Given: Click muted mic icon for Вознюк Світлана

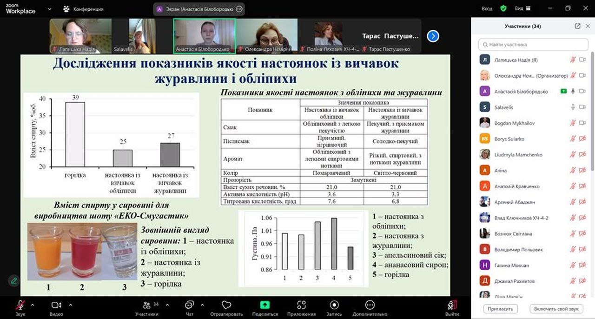Looking at the screenshot, I should 573,234.
